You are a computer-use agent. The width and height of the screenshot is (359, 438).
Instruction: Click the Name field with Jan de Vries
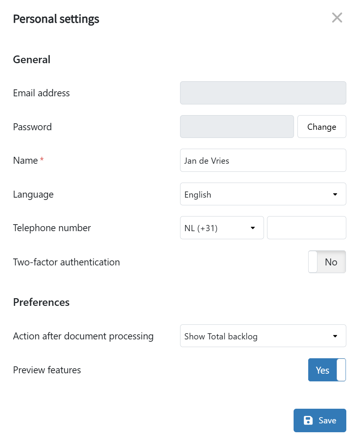tap(263, 160)
